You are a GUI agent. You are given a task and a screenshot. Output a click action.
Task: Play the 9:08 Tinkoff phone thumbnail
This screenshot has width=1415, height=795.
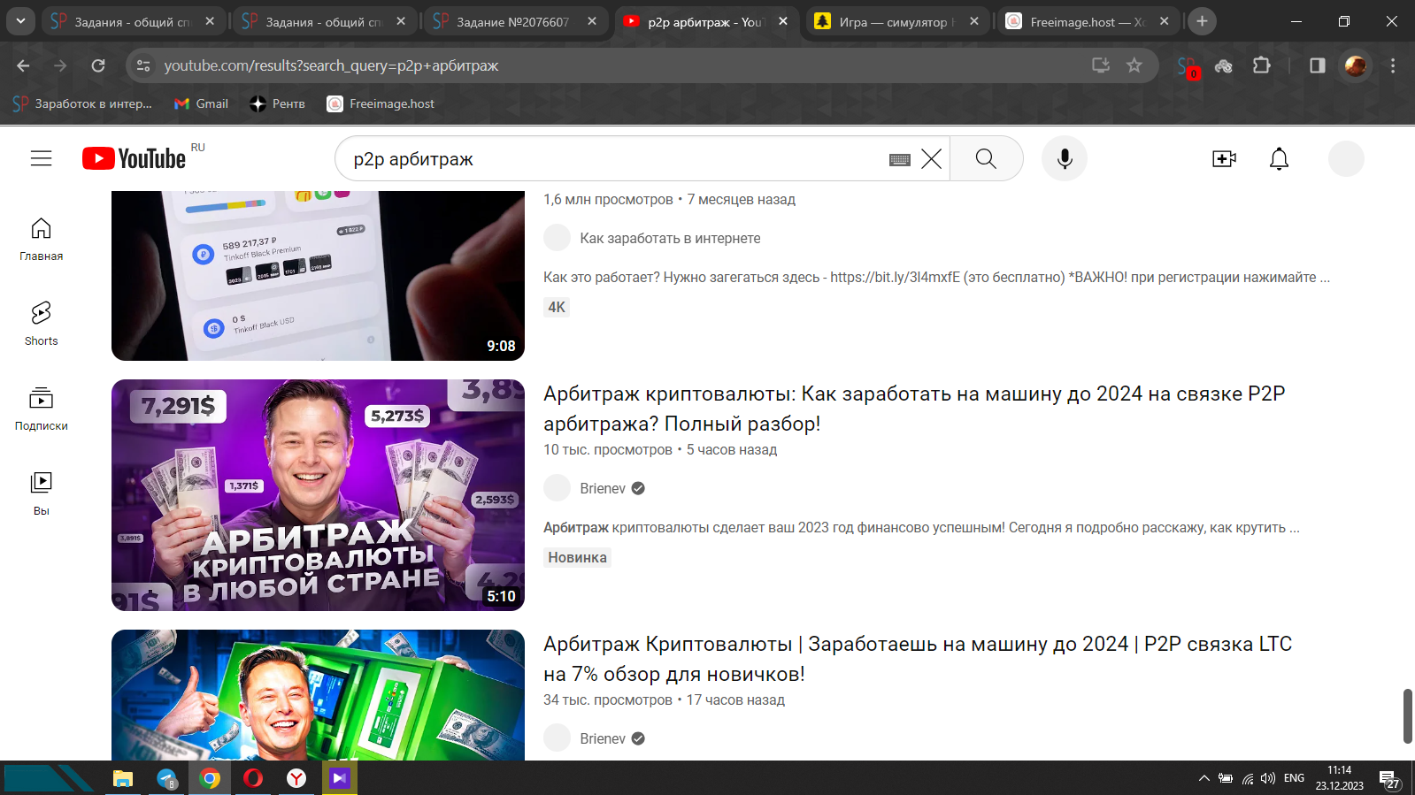point(318,275)
